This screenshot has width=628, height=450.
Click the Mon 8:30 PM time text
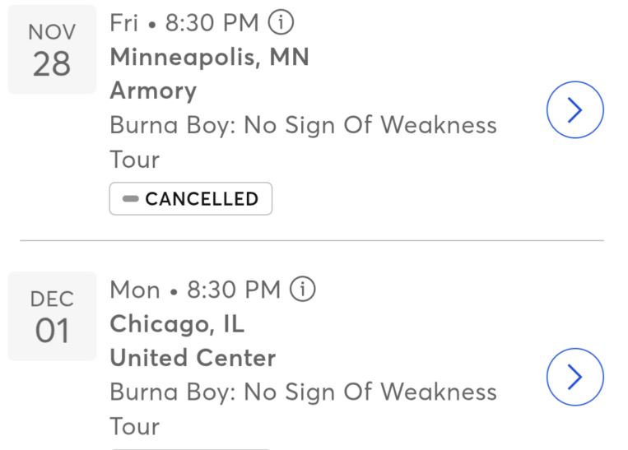(196, 290)
